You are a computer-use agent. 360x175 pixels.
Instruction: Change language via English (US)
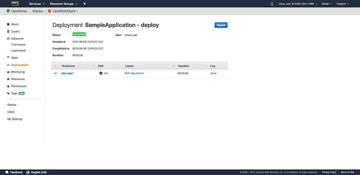pos(39,172)
